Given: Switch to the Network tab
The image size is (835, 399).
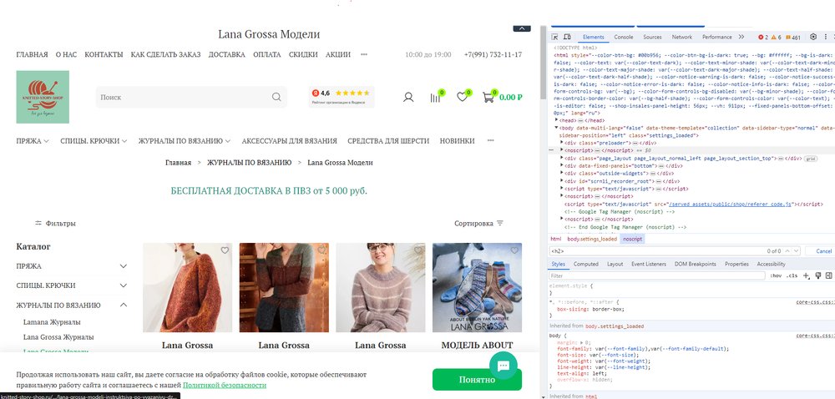Looking at the screenshot, I should [x=681, y=38].
